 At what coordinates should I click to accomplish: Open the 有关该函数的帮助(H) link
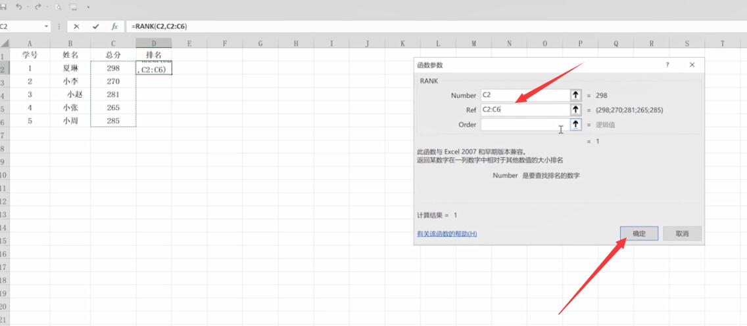click(x=447, y=234)
